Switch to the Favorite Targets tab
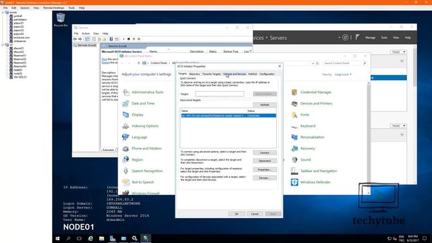Image resolution: width=432 pixels, height=243 pixels. coord(211,74)
